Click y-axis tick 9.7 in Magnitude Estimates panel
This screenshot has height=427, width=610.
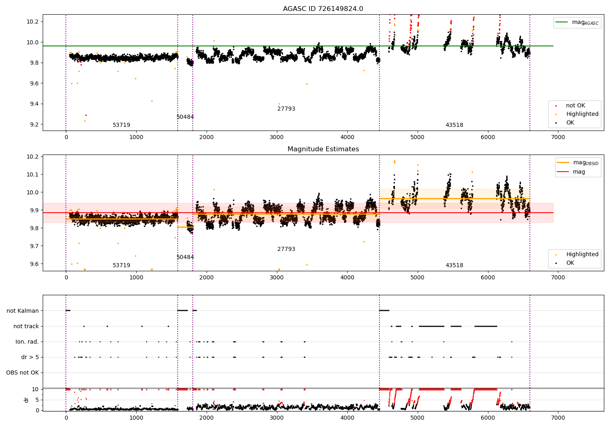pos(34,246)
